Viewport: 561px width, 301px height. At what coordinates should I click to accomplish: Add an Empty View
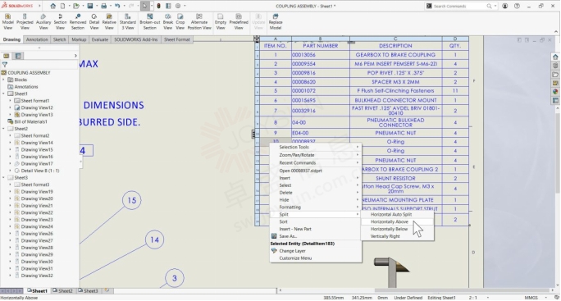[x=221, y=21]
